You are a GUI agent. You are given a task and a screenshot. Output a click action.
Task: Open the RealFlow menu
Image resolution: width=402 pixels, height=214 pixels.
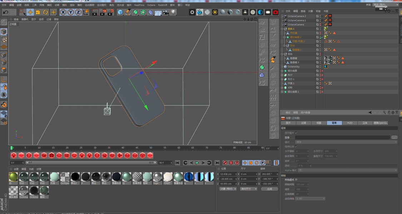(x=139, y=5)
